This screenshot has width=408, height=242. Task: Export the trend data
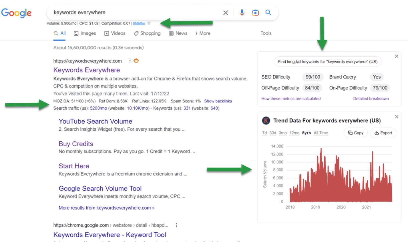383,133
